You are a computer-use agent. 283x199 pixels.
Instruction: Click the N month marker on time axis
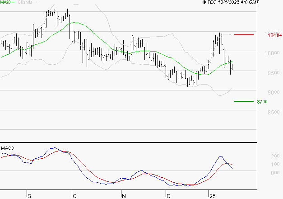tap(124, 196)
